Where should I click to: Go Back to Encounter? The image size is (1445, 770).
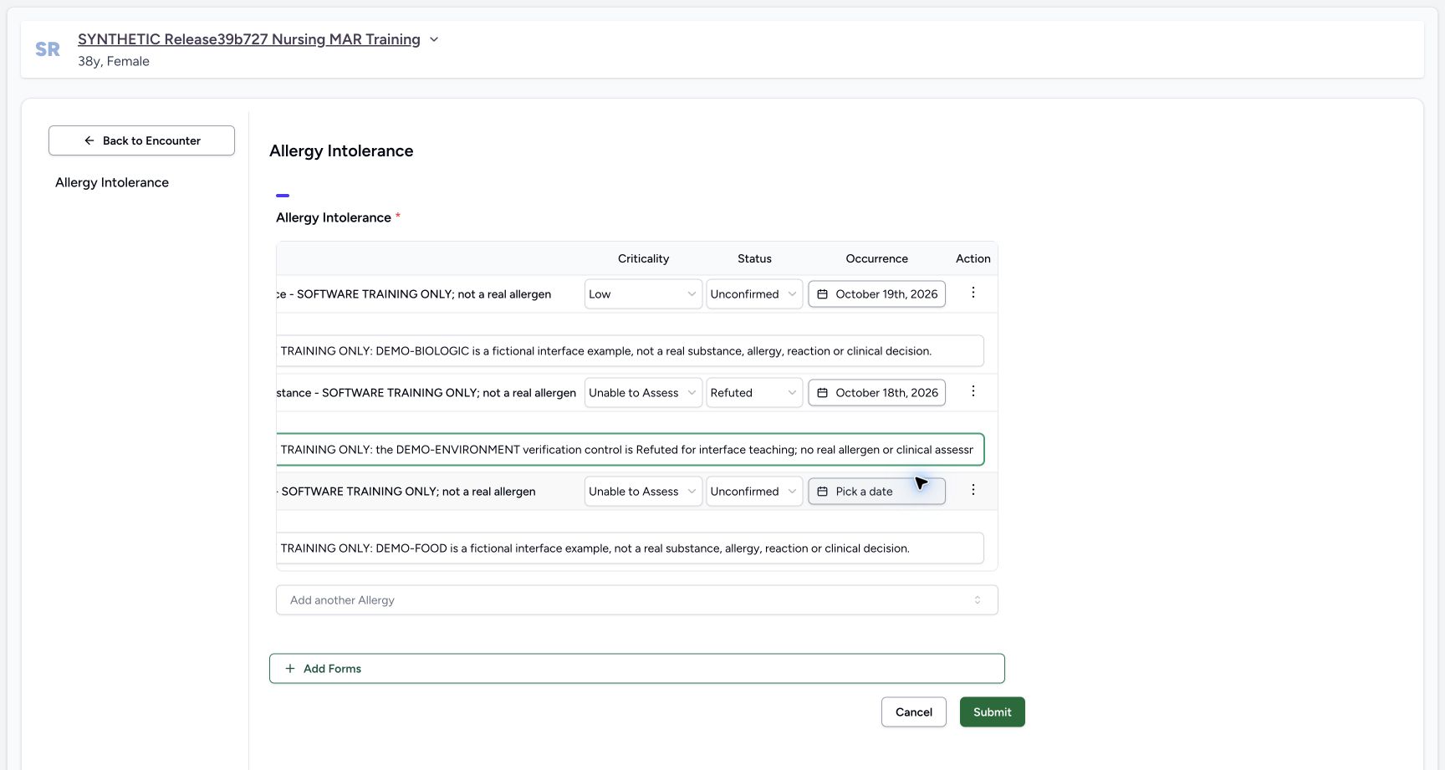click(x=141, y=140)
